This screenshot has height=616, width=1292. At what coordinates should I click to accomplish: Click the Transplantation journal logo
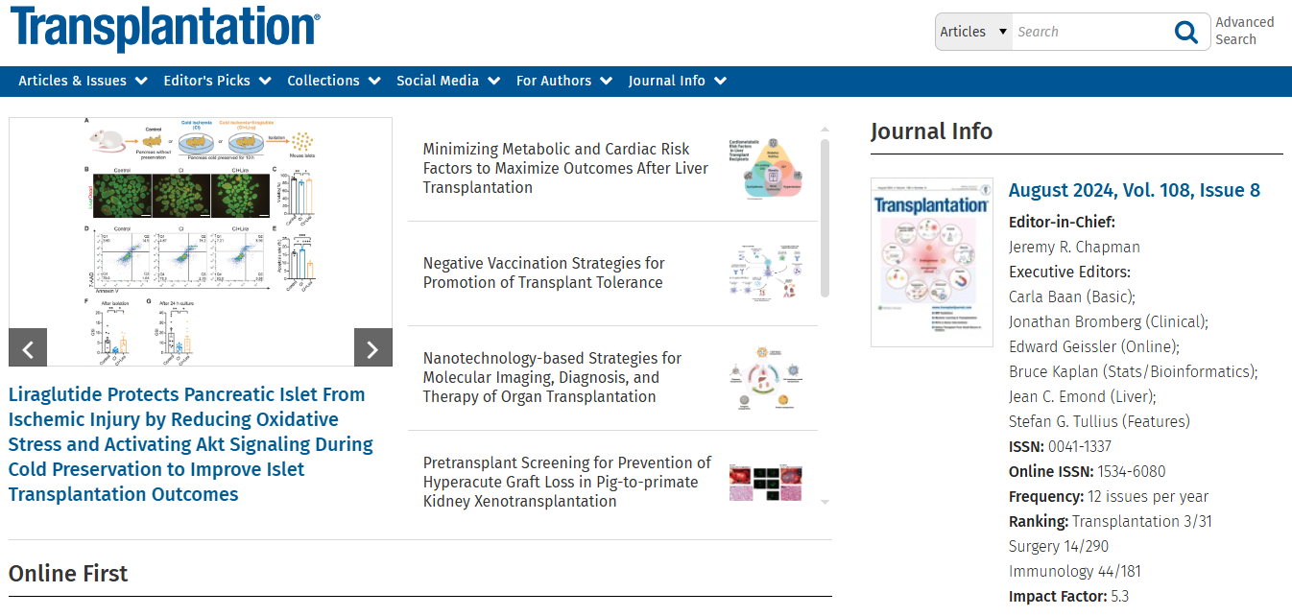164,29
